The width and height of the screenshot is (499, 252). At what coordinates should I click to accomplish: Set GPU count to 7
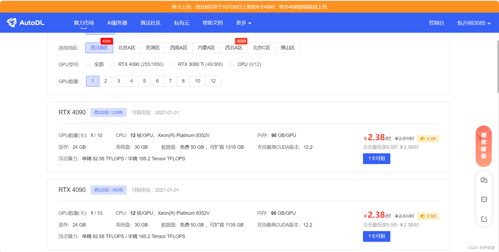pos(170,81)
